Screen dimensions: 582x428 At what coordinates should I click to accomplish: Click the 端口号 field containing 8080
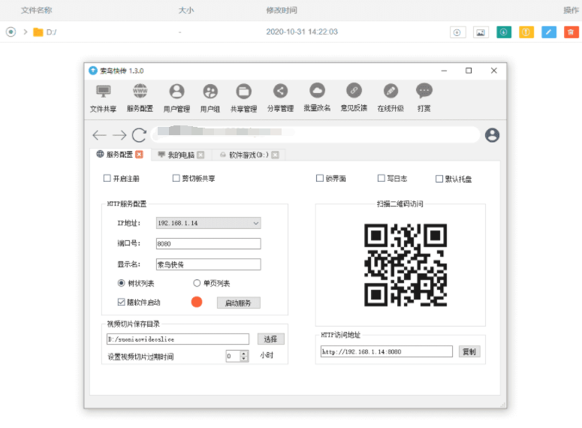pyautogui.click(x=208, y=243)
